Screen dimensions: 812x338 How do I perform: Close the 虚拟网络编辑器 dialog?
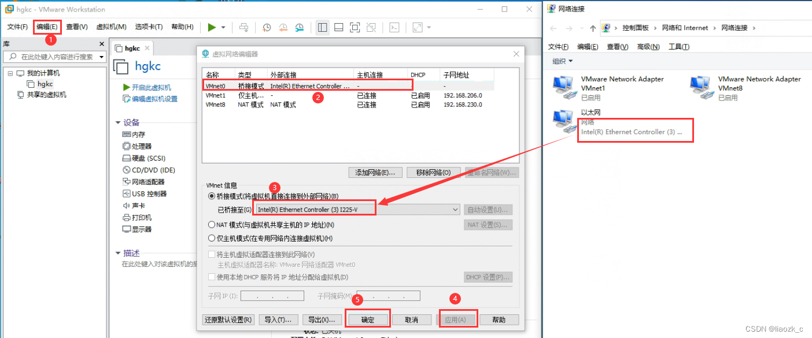tap(516, 54)
